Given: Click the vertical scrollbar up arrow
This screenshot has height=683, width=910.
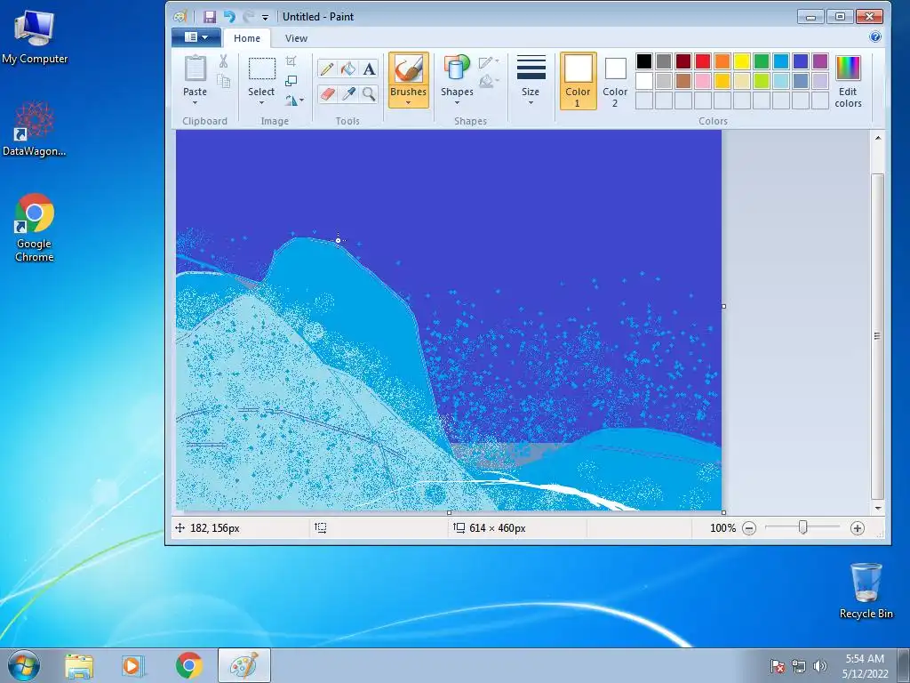Looking at the screenshot, I should pos(877,138).
